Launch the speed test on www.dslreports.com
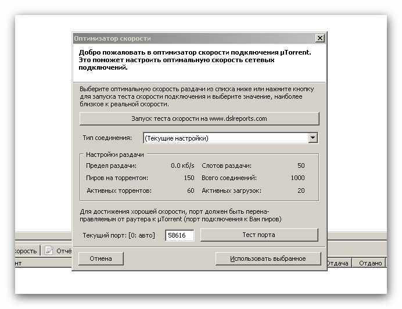Screen dimensions: 402x309 [x=199, y=118]
